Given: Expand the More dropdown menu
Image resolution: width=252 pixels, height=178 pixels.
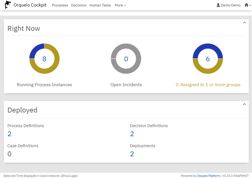Looking at the screenshot, I should pyautogui.click(x=120, y=5).
